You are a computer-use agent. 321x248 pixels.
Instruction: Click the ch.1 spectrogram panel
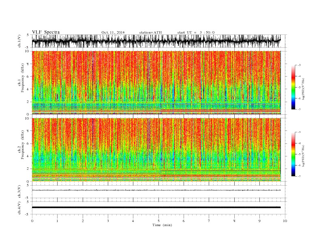[156, 83]
